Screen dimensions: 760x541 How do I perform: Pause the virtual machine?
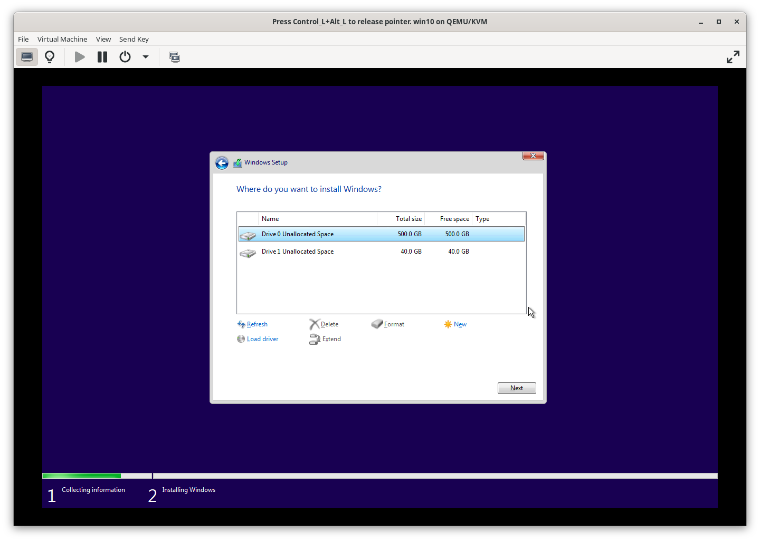102,57
